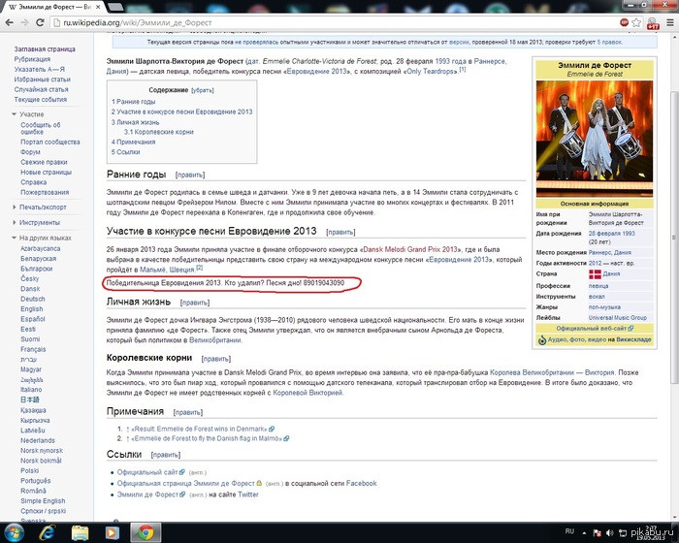This screenshot has height=543, width=679.
Task: Open Internet Explorer from the taskbar
Action: point(48,532)
